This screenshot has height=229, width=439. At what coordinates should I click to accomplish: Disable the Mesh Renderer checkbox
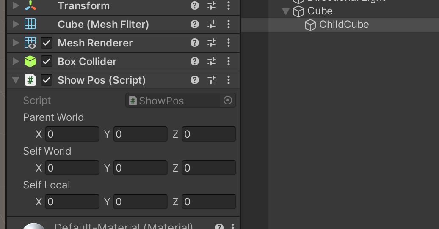[x=47, y=43]
